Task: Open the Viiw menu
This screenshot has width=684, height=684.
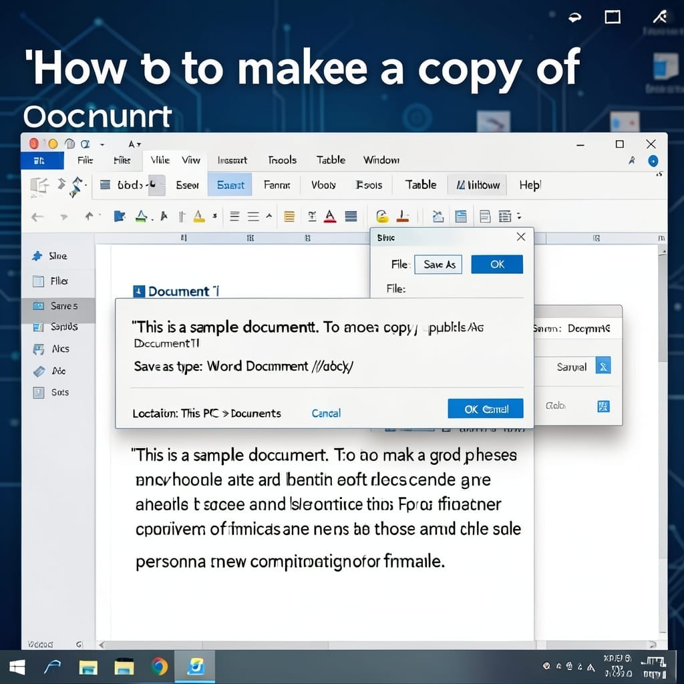Action: (x=191, y=160)
